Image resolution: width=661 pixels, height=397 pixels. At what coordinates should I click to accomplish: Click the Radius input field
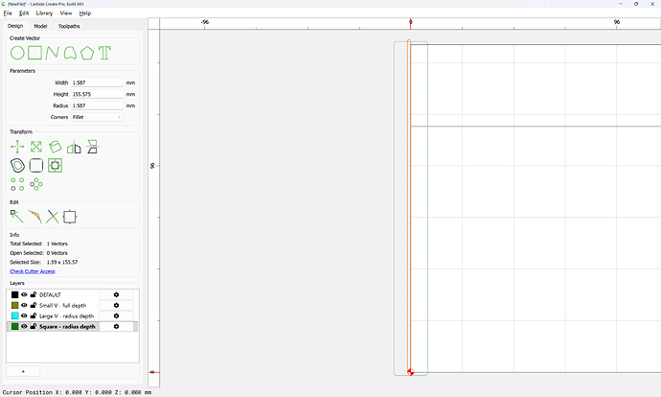(x=97, y=105)
